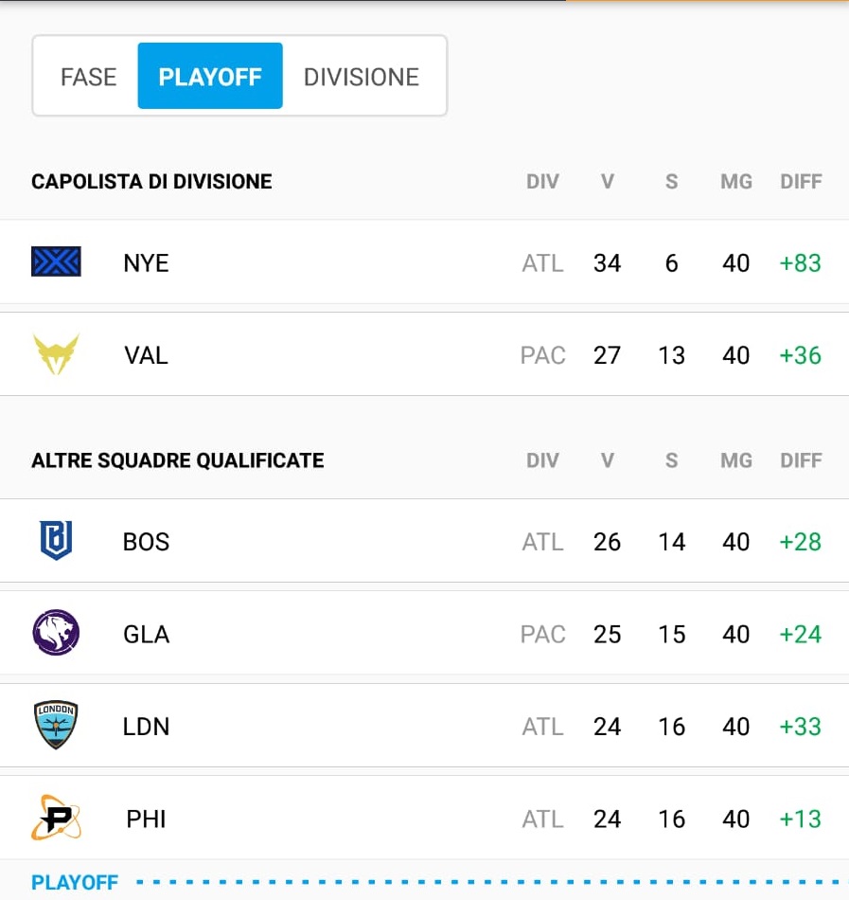This screenshot has width=849, height=900.
Task: Click the MG header under Capolista di Divisione
Action: [735, 181]
